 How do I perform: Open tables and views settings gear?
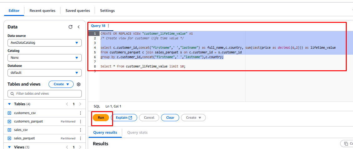click(79, 84)
